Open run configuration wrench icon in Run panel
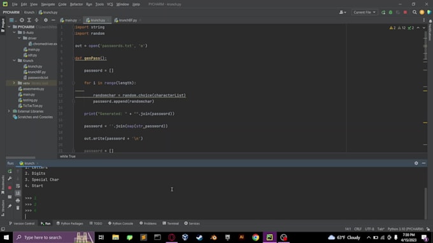433x243 pixels. click(x=10, y=179)
